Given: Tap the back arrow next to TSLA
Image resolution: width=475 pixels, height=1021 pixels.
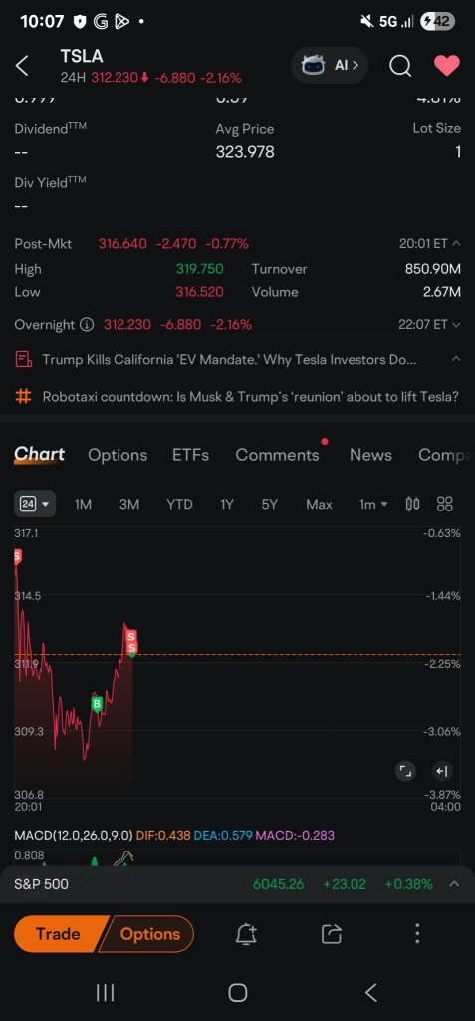Looking at the screenshot, I should [22, 66].
